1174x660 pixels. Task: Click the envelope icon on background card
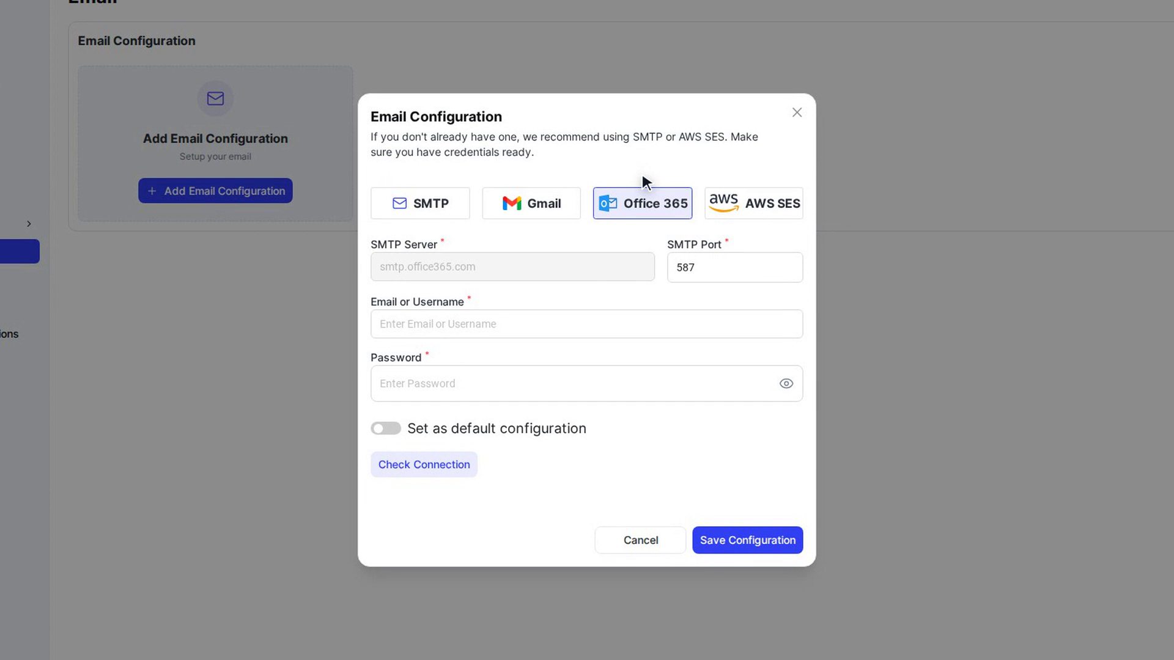coord(215,98)
